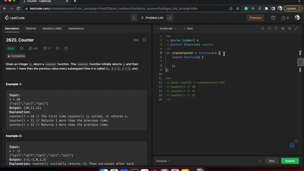Click the format code braces icon
Screen dimensions: 304x171
pos(269,28)
